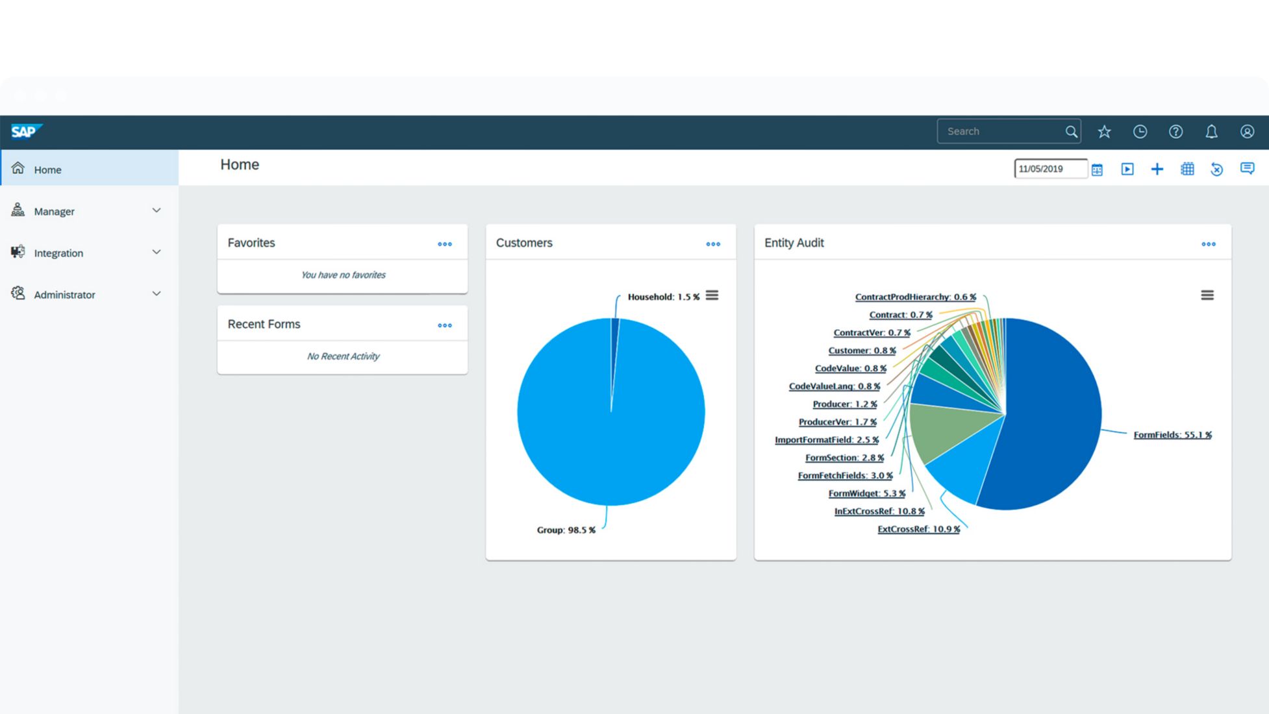The width and height of the screenshot is (1269, 714).
Task: Click the calendar picker icon beside date
Action: tap(1097, 169)
